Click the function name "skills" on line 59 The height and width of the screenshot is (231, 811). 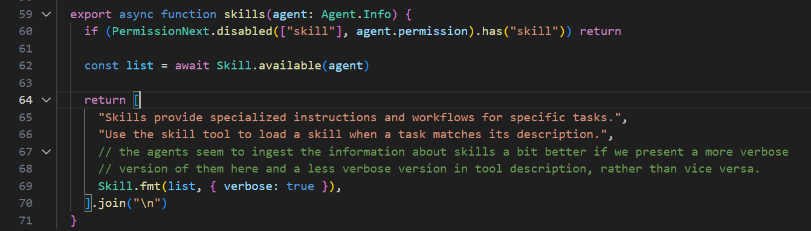245,14
